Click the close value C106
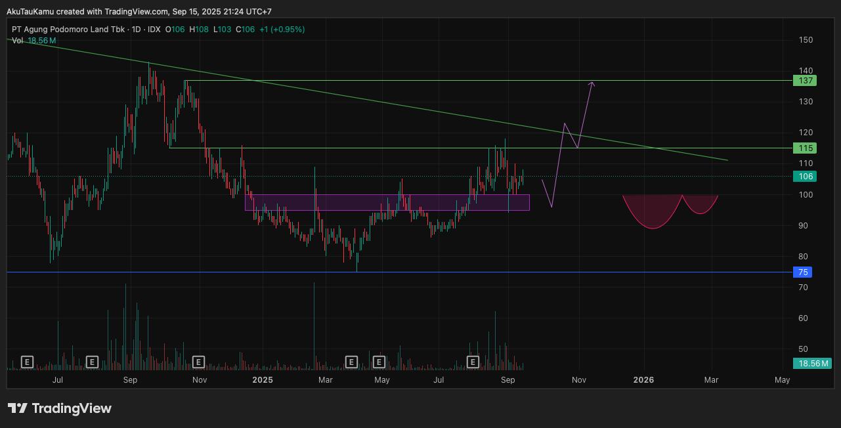841x428 pixels. point(246,30)
